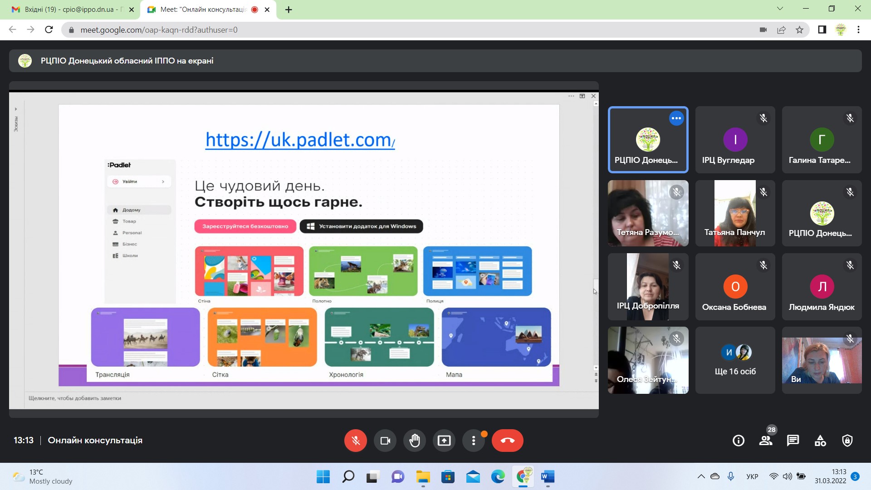Open the weather widget Mostly cloudy
871x490 pixels.
(x=43, y=477)
